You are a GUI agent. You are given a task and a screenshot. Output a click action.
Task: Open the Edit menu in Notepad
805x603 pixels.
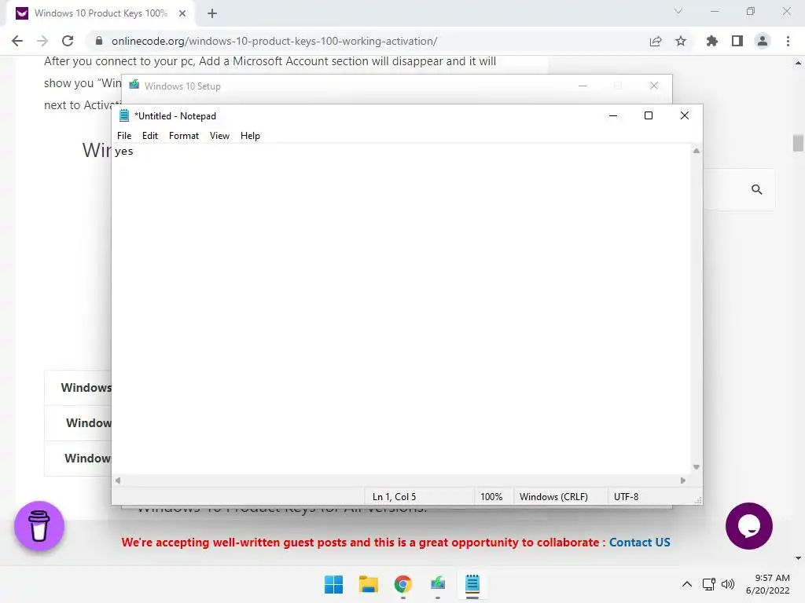tap(150, 136)
